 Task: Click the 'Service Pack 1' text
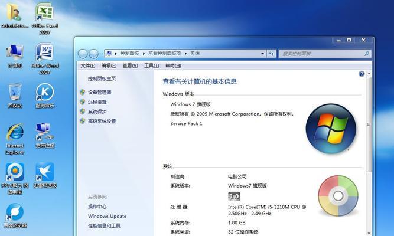pos(186,123)
